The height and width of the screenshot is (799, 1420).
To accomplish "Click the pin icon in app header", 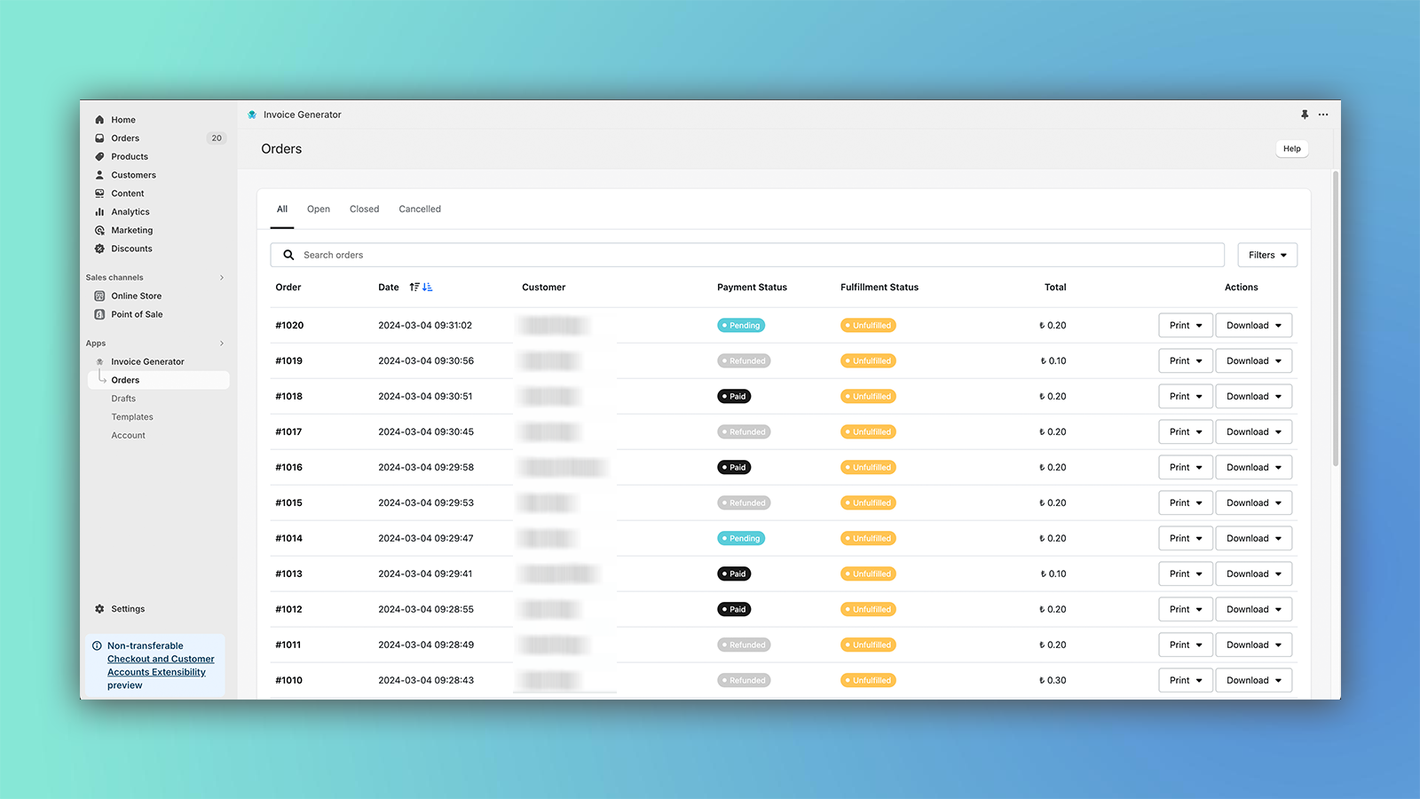I will [1305, 115].
